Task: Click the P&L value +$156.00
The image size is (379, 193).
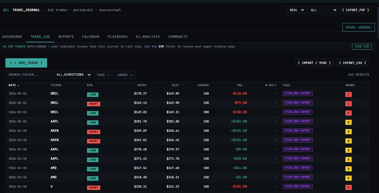Action: [239, 140]
